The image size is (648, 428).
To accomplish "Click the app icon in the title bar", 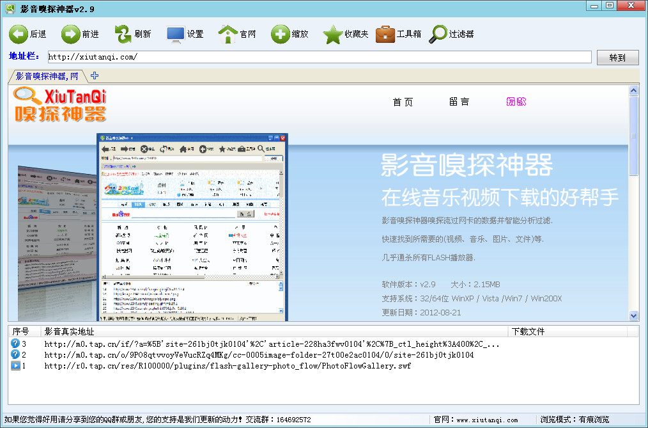I will pos(10,8).
